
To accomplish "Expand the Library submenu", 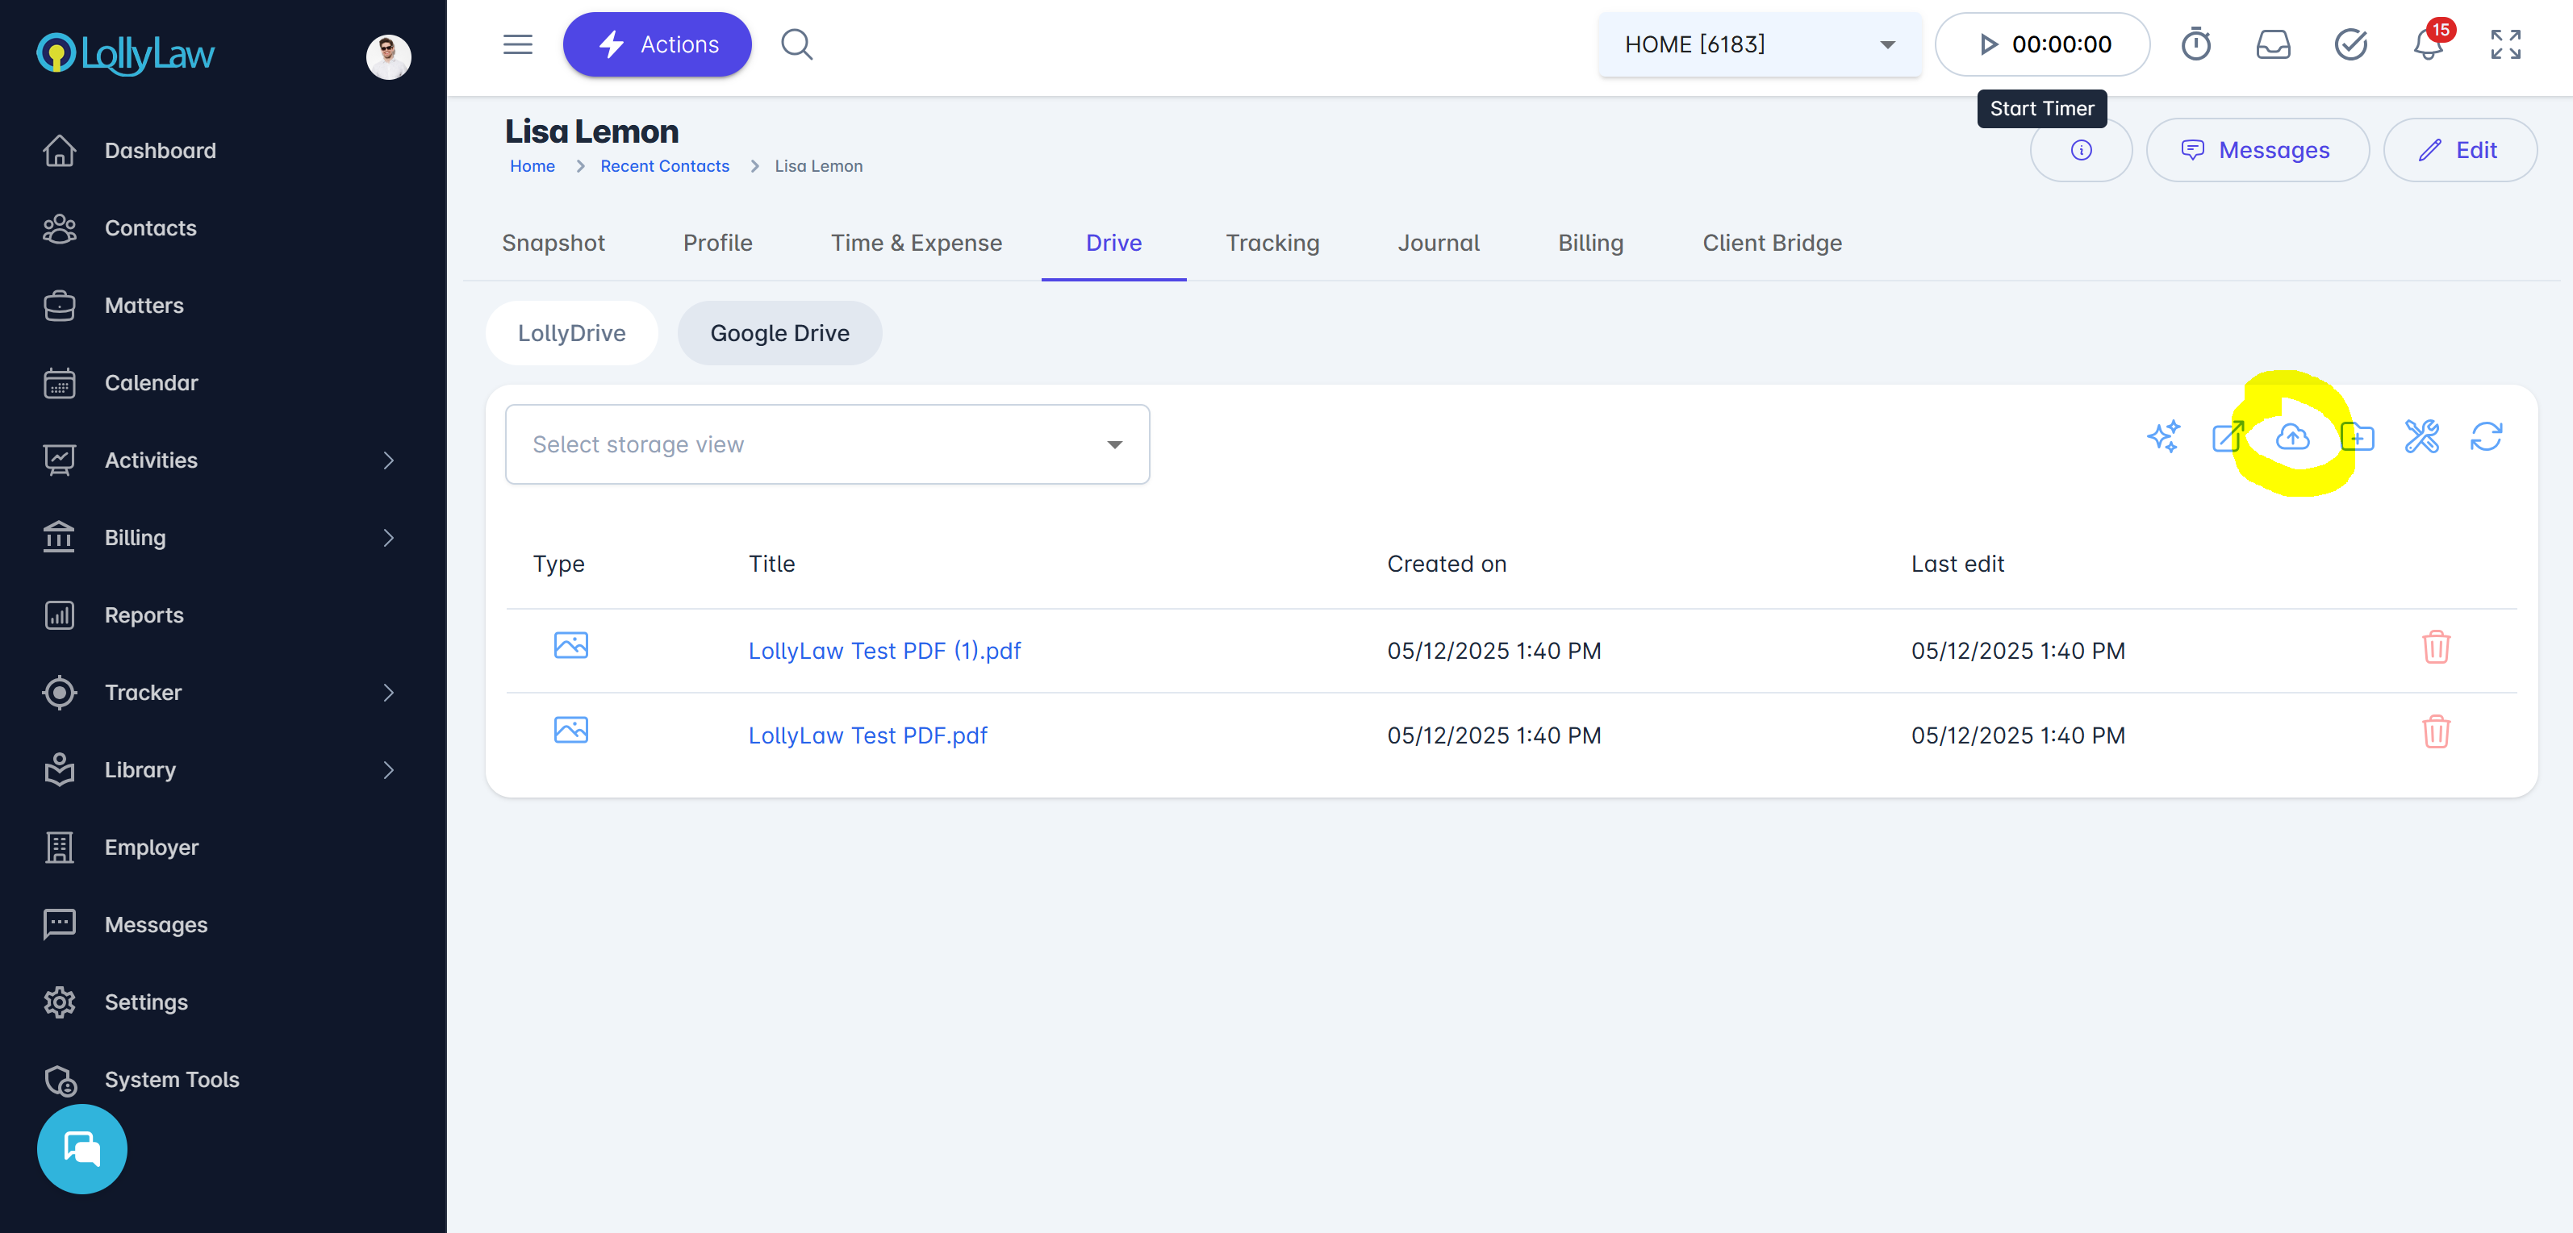I will click(389, 770).
